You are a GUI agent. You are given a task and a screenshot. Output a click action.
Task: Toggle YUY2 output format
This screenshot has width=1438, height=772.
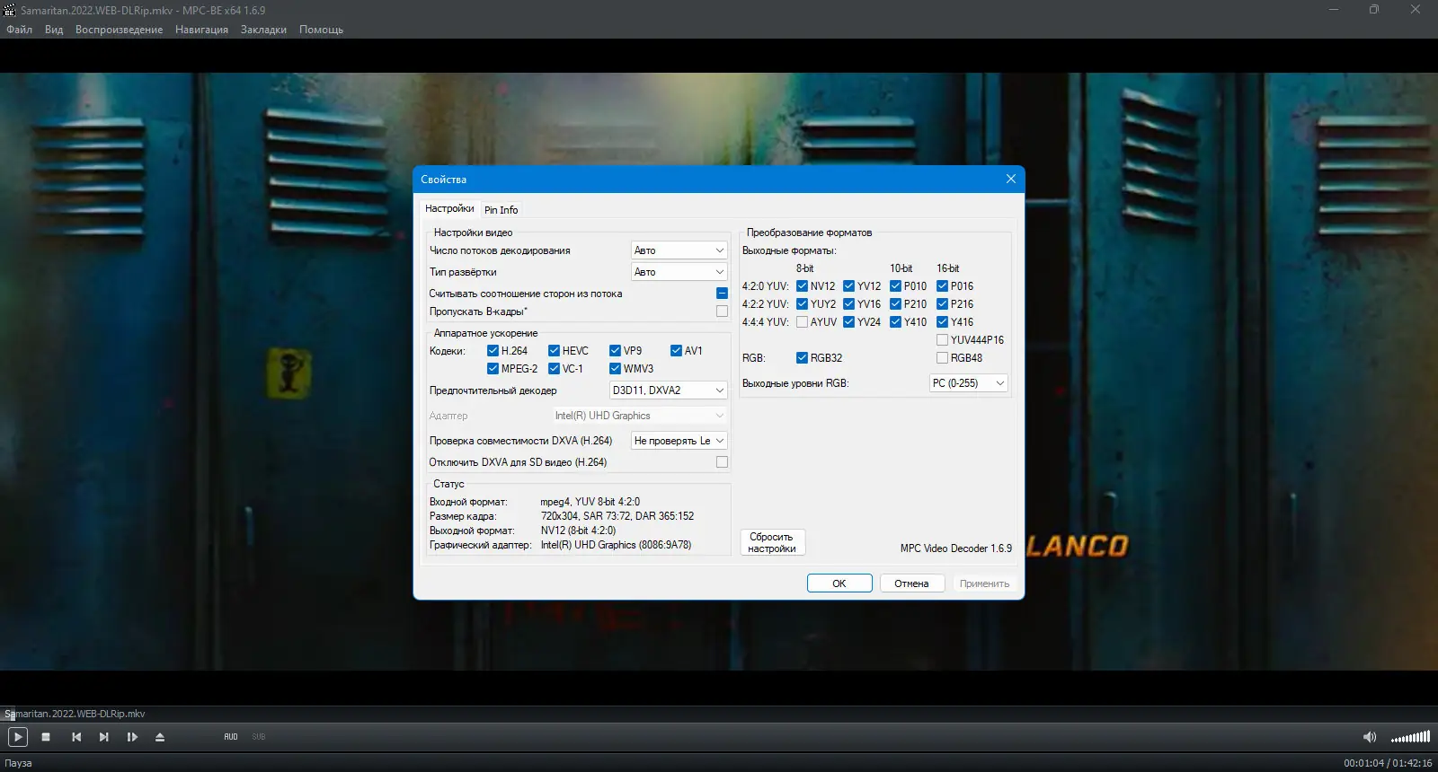pos(802,304)
